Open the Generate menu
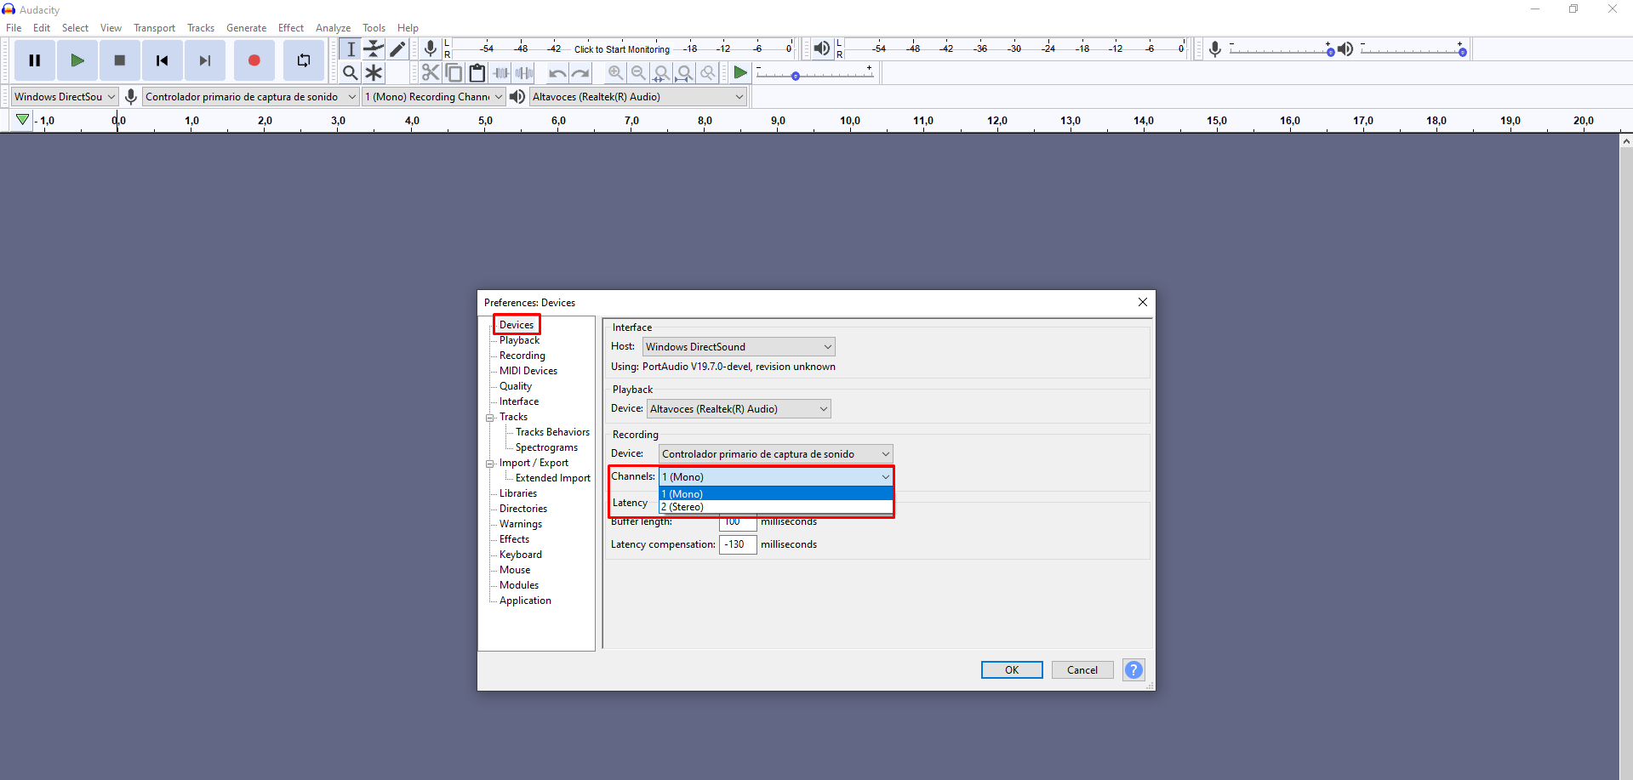Image resolution: width=1633 pixels, height=780 pixels. 246,28
